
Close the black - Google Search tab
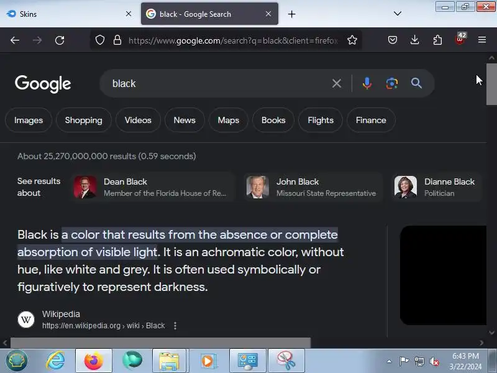[x=268, y=14]
